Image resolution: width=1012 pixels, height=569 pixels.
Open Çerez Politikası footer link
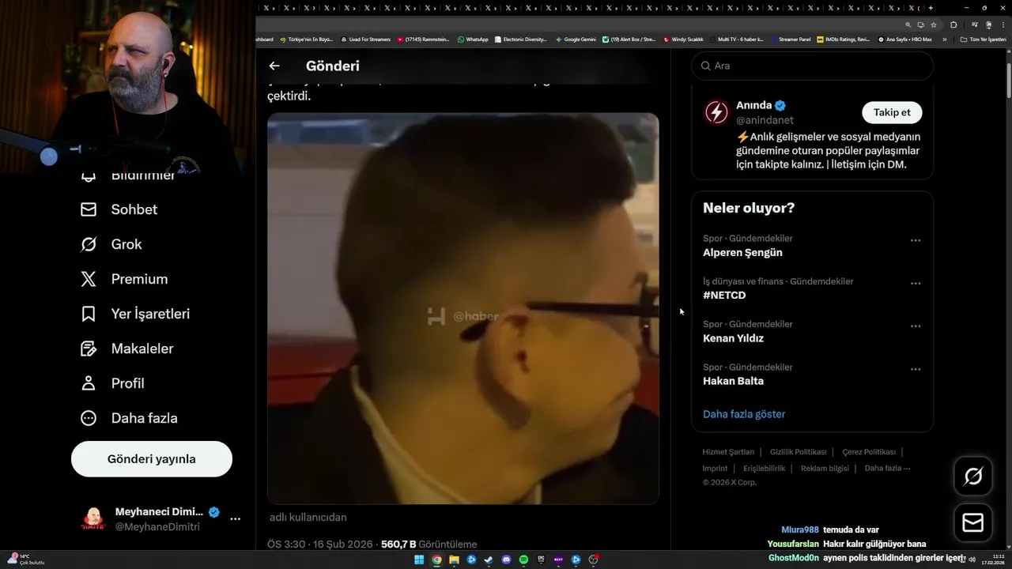(869, 452)
